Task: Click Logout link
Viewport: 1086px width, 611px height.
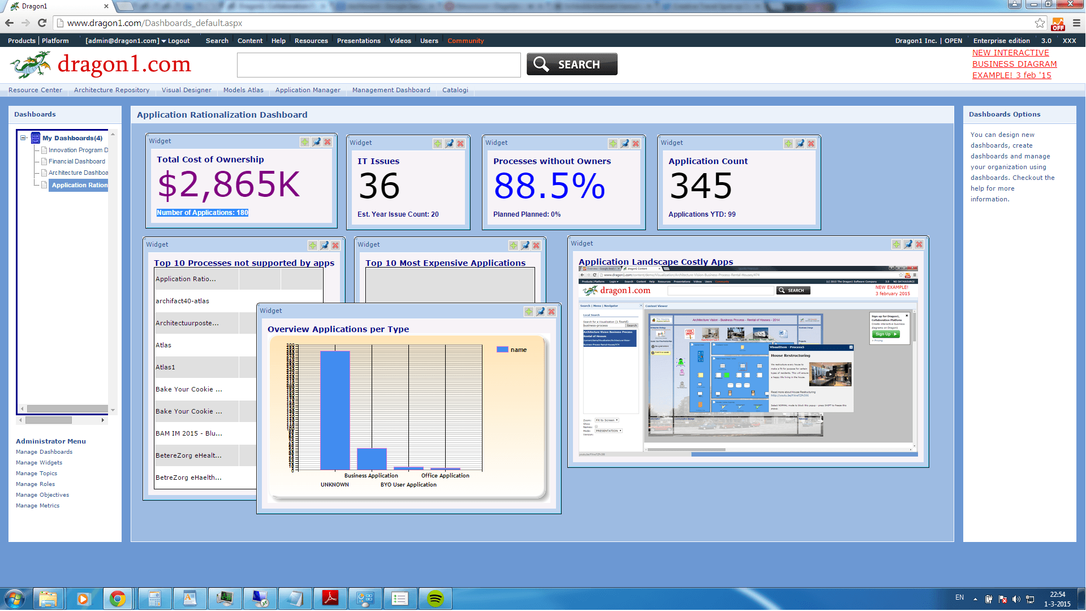Action: pyautogui.click(x=179, y=41)
